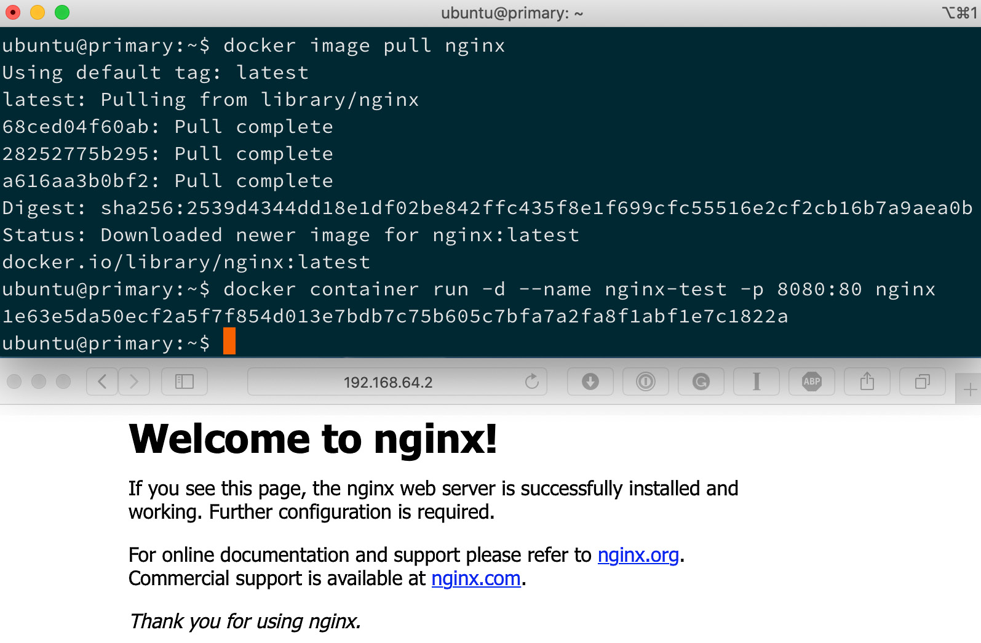
Task: Click the docker image pull nginx command
Action: click(364, 46)
